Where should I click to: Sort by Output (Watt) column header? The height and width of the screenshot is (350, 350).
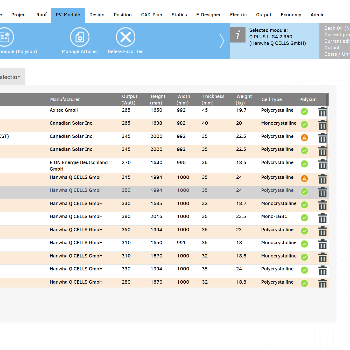click(x=129, y=100)
